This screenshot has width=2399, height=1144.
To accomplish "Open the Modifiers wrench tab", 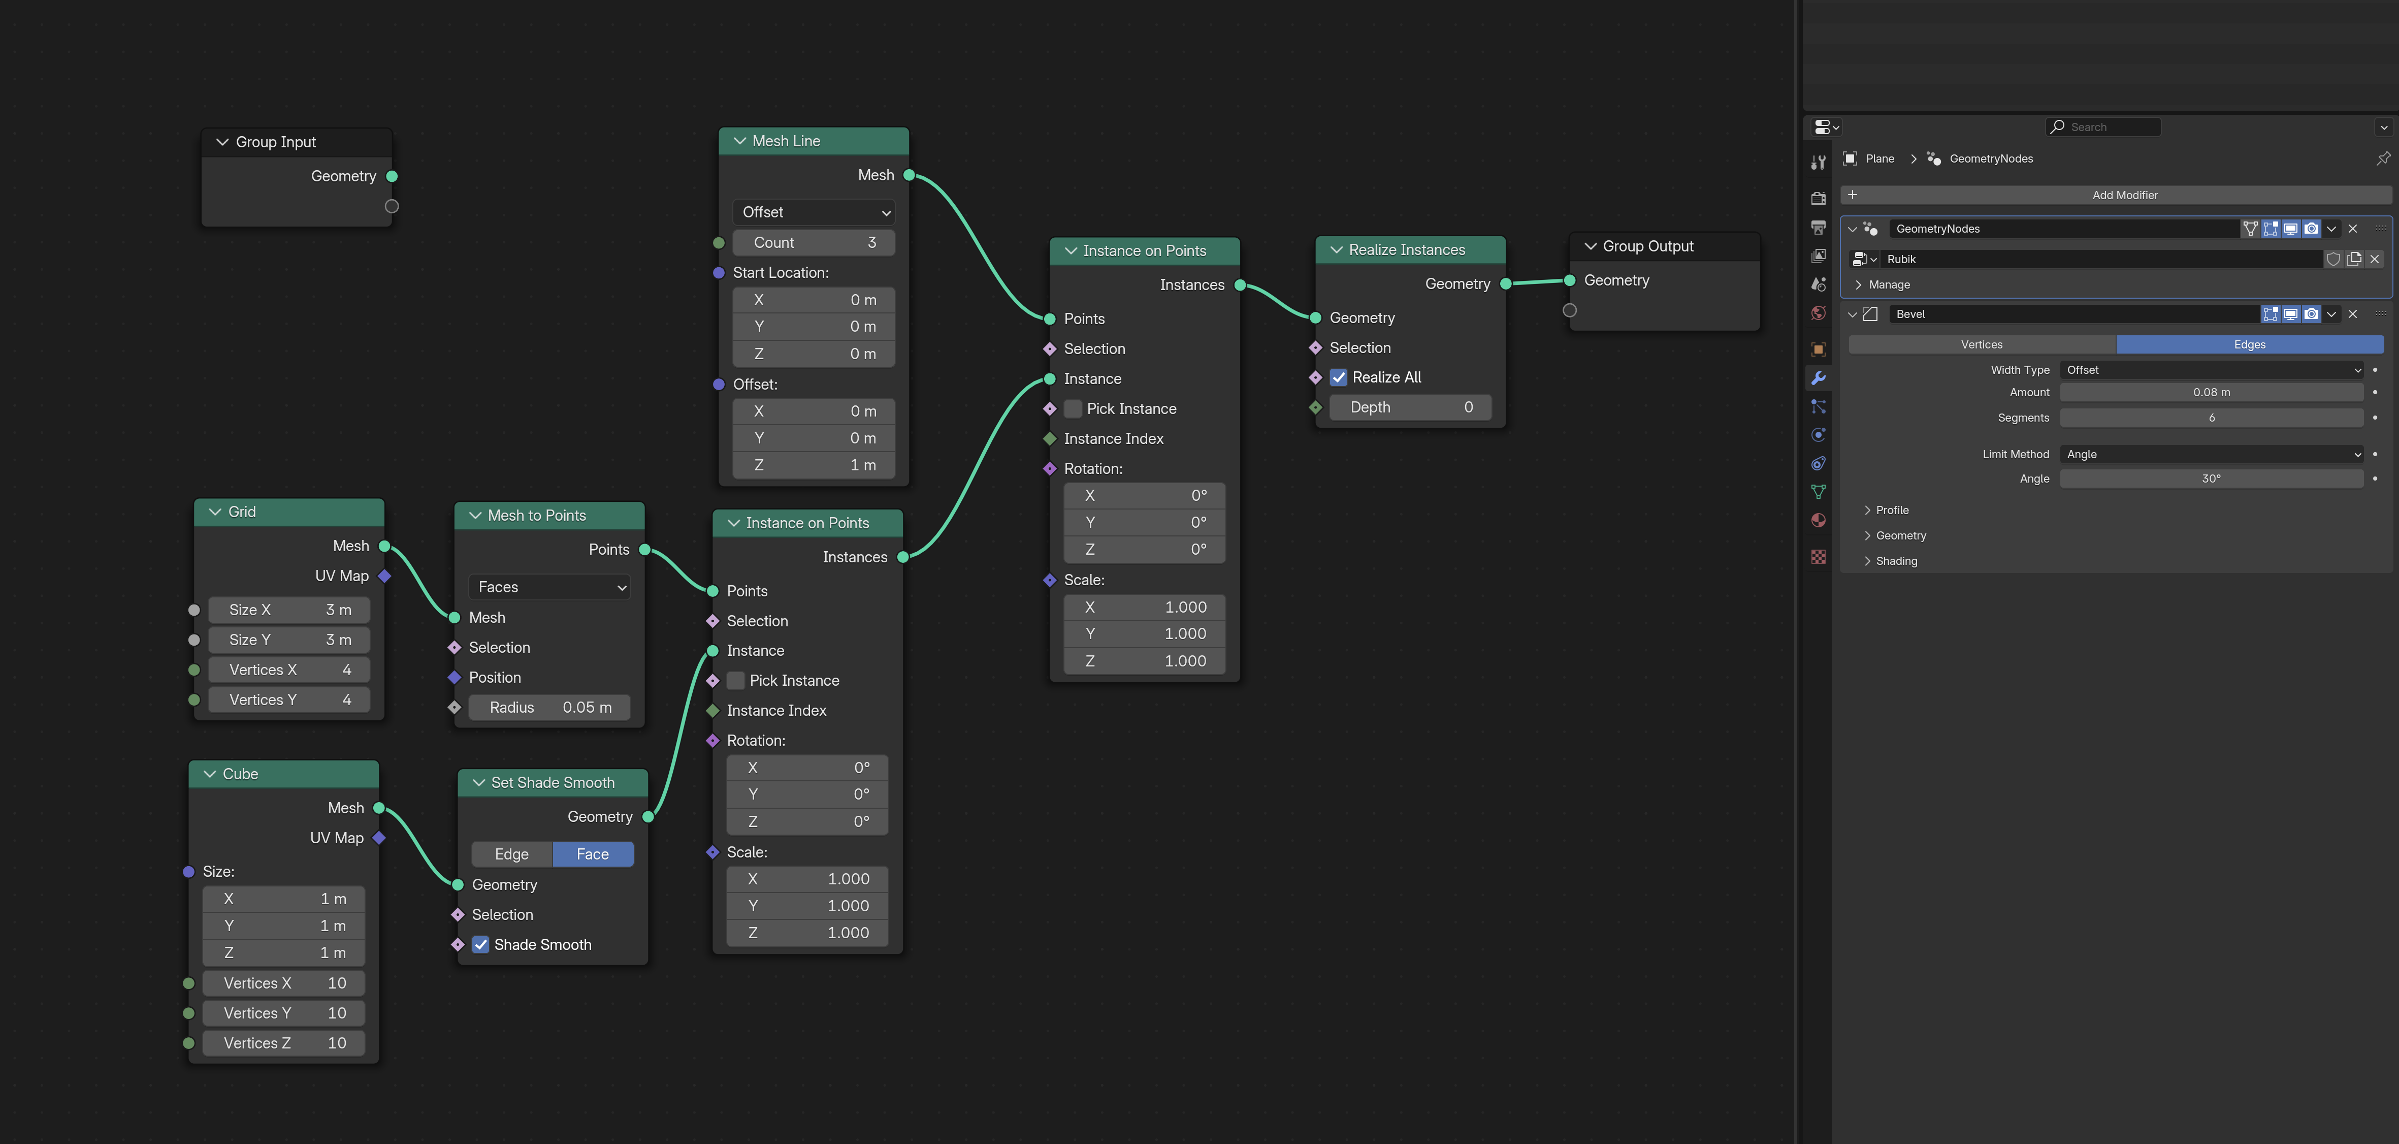I will click(x=1818, y=378).
